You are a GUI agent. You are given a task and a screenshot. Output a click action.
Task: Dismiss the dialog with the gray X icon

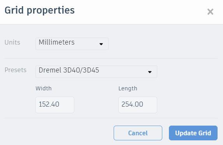210,12
